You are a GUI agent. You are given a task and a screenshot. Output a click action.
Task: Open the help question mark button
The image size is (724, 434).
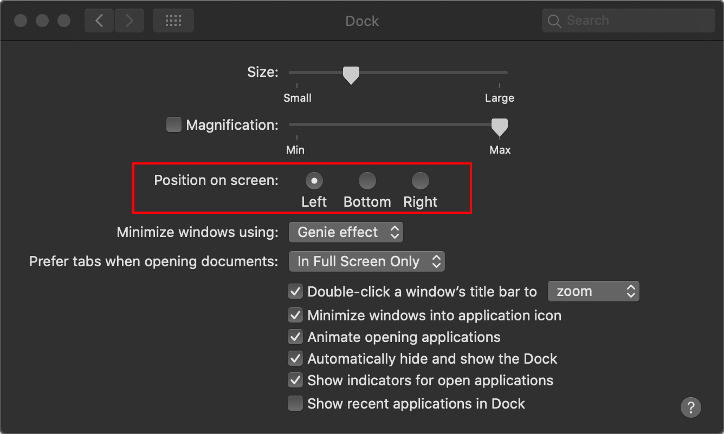coord(690,407)
